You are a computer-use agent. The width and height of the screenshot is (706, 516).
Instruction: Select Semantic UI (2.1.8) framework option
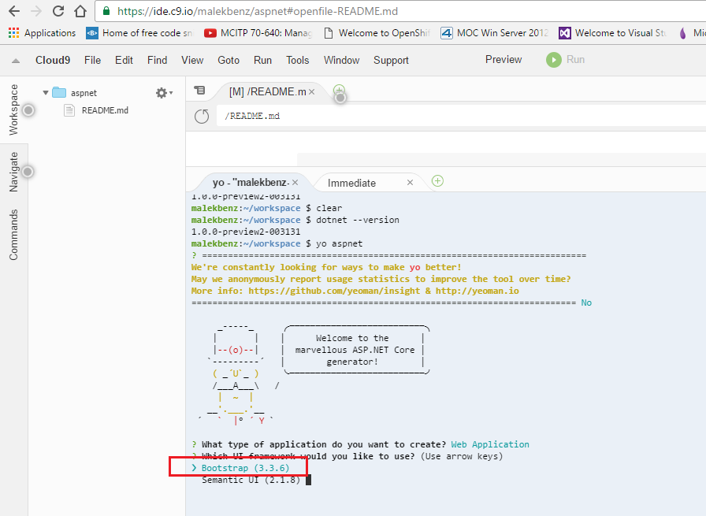(251, 480)
